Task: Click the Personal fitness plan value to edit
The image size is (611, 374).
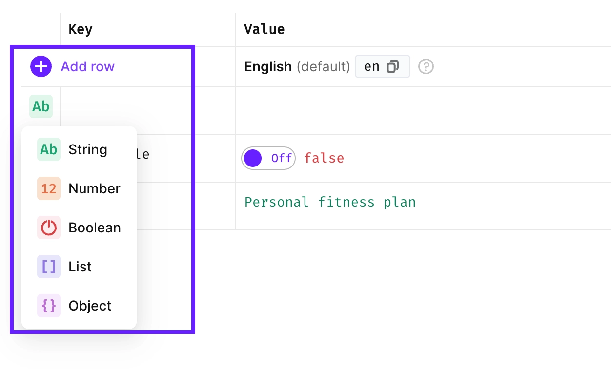Action: tap(330, 202)
